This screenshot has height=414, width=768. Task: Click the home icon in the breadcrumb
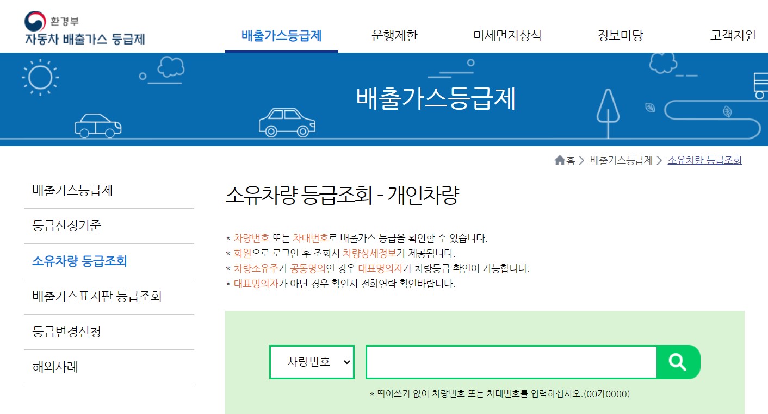tap(560, 160)
